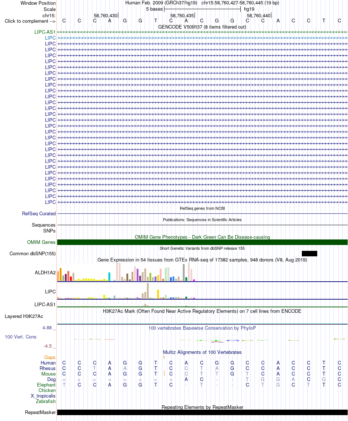Click the 'Rhesus' alignment row label
348x421 pixels.
(48, 368)
